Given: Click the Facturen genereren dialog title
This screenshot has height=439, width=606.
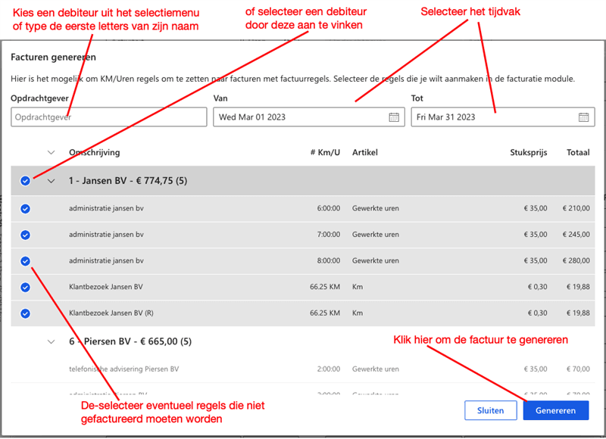Looking at the screenshot, I should 53,57.
